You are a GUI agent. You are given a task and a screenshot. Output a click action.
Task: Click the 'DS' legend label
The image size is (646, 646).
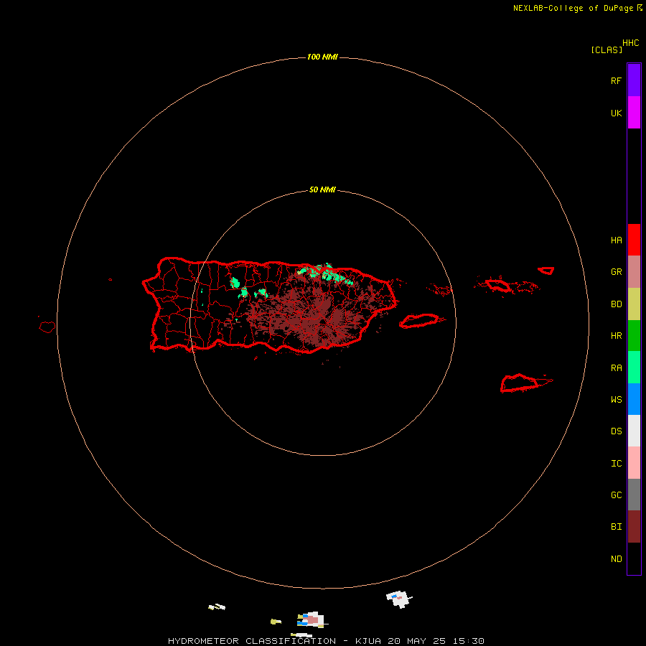617,431
